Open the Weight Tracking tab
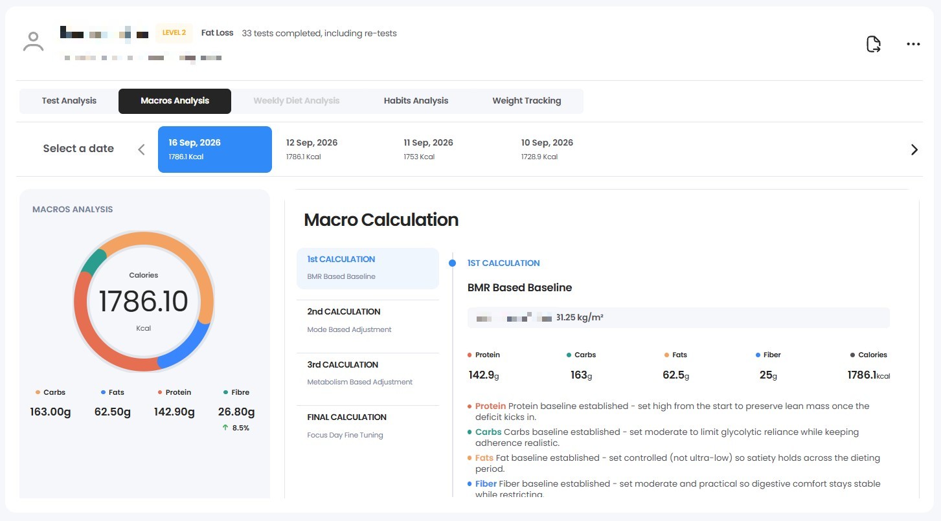The height and width of the screenshot is (521, 941). click(x=527, y=101)
